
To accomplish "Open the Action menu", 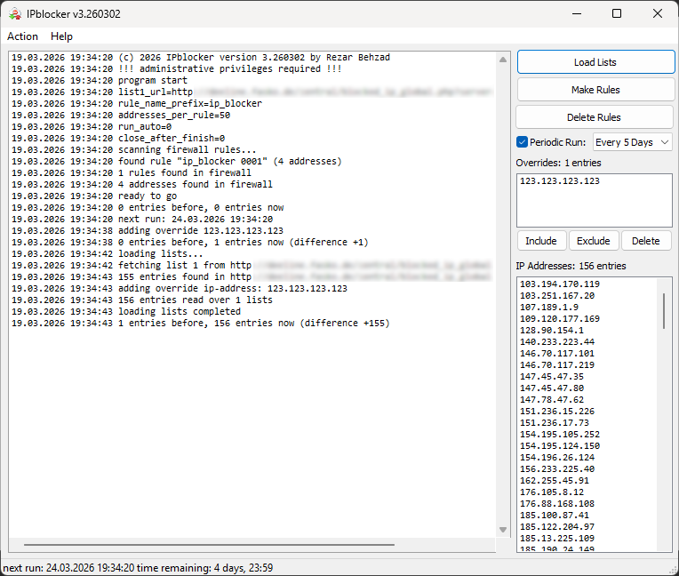I will pyautogui.click(x=22, y=36).
